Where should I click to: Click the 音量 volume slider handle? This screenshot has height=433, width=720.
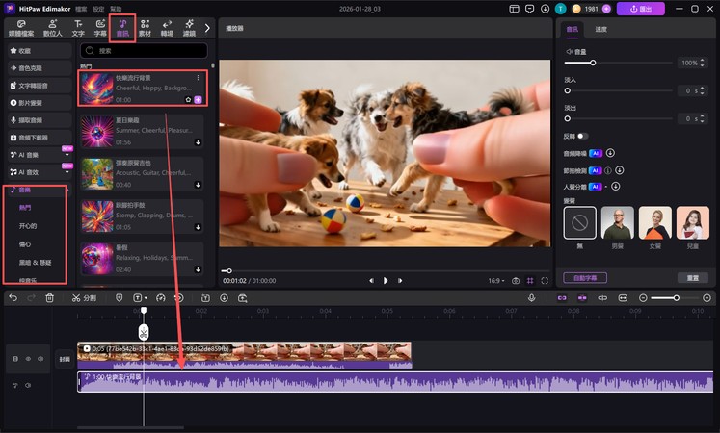[x=593, y=63]
